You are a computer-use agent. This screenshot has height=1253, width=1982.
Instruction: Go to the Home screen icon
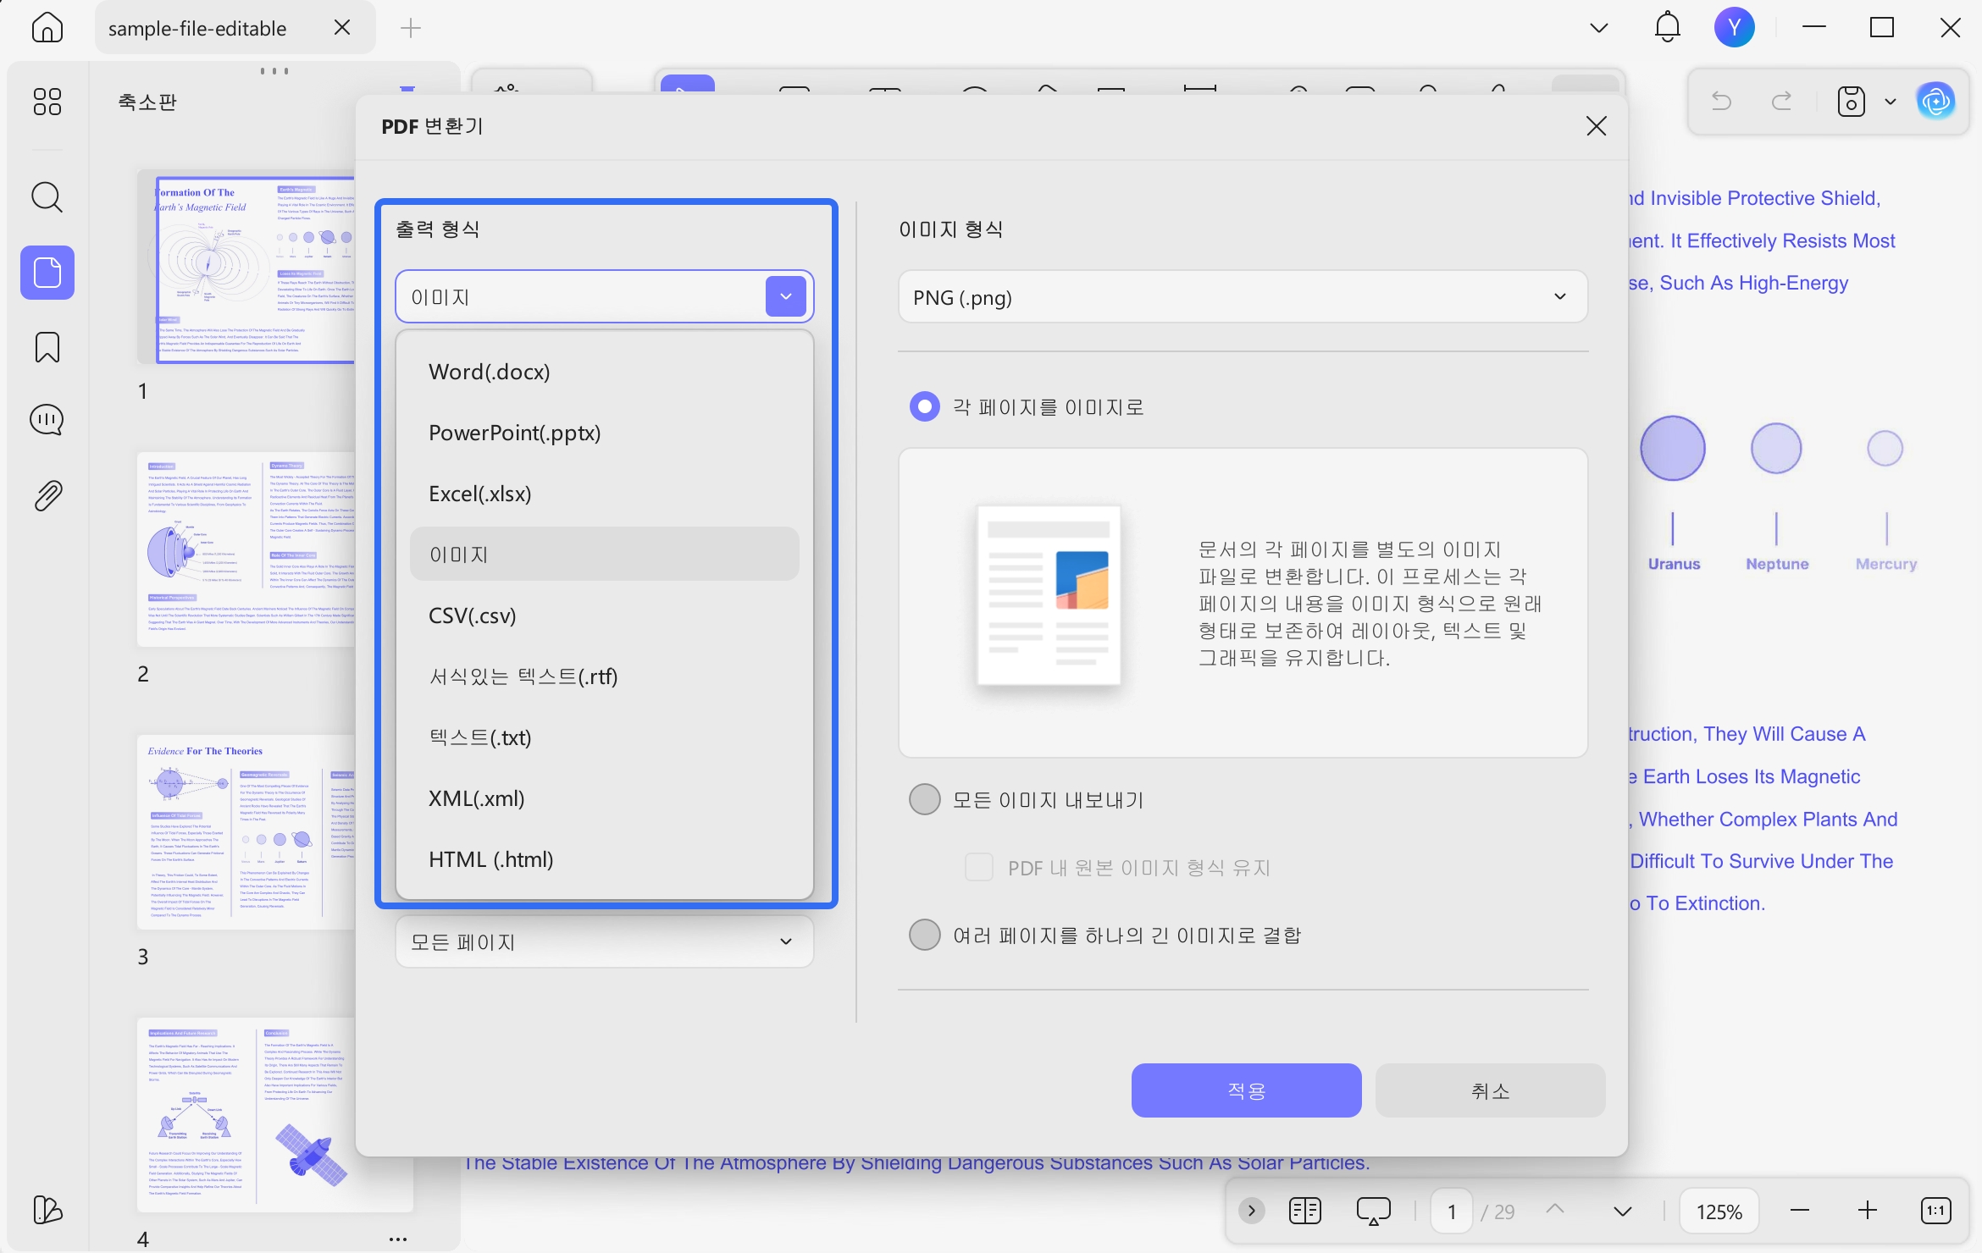[x=47, y=27]
